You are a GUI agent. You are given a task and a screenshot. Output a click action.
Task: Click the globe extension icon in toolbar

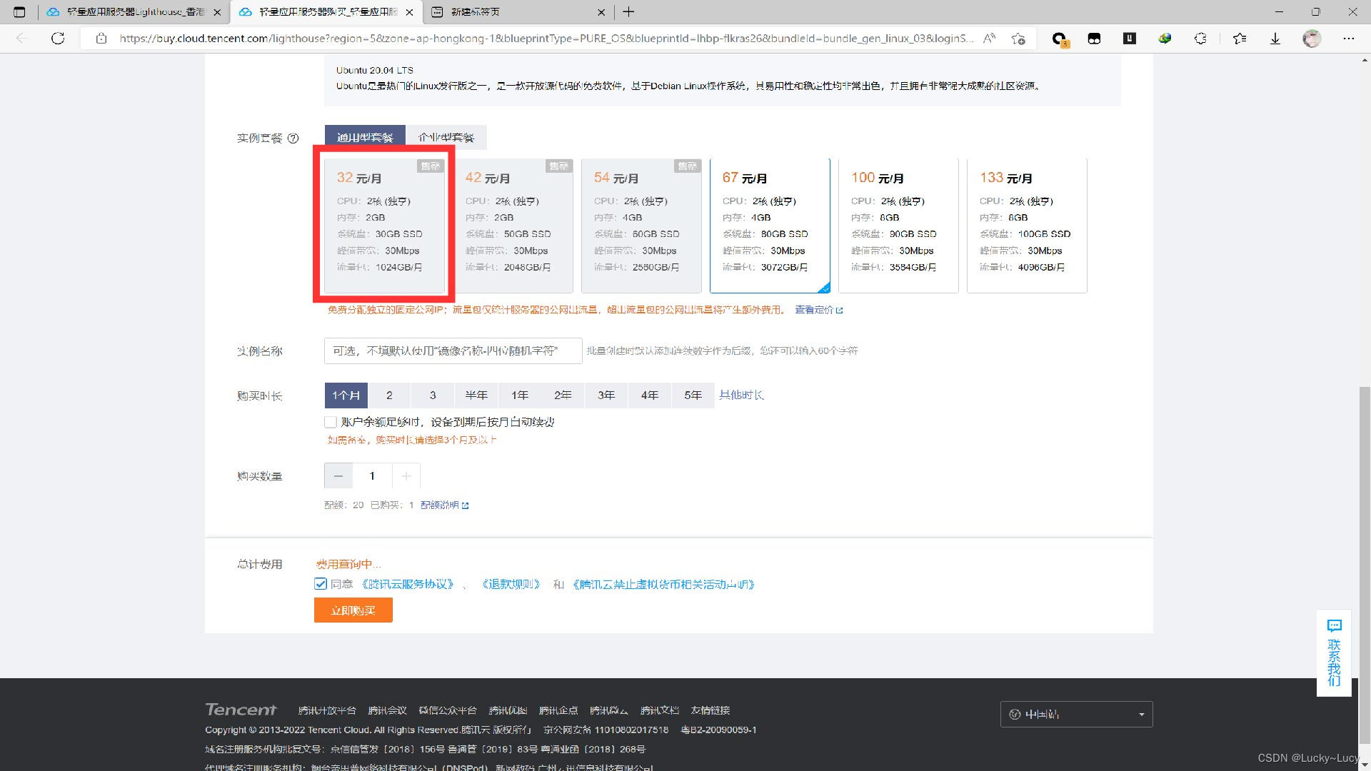click(1165, 39)
